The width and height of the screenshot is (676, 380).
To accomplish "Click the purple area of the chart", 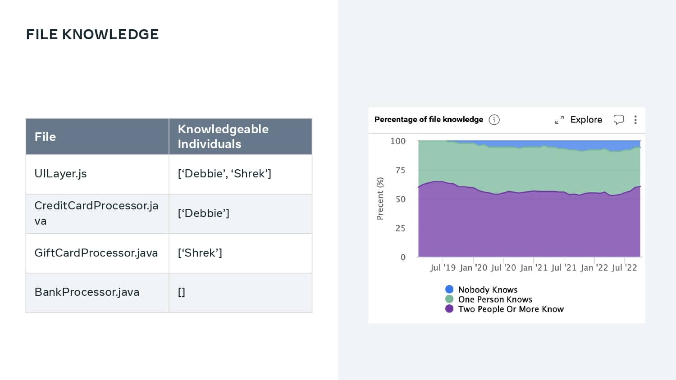I will 529,225.
